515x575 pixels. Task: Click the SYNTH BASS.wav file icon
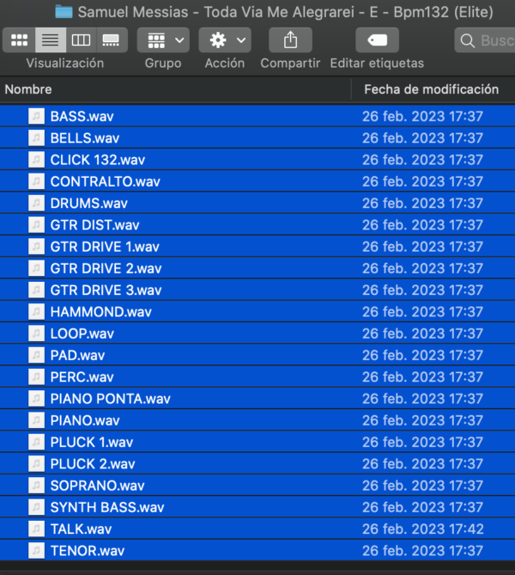[x=36, y=507]
